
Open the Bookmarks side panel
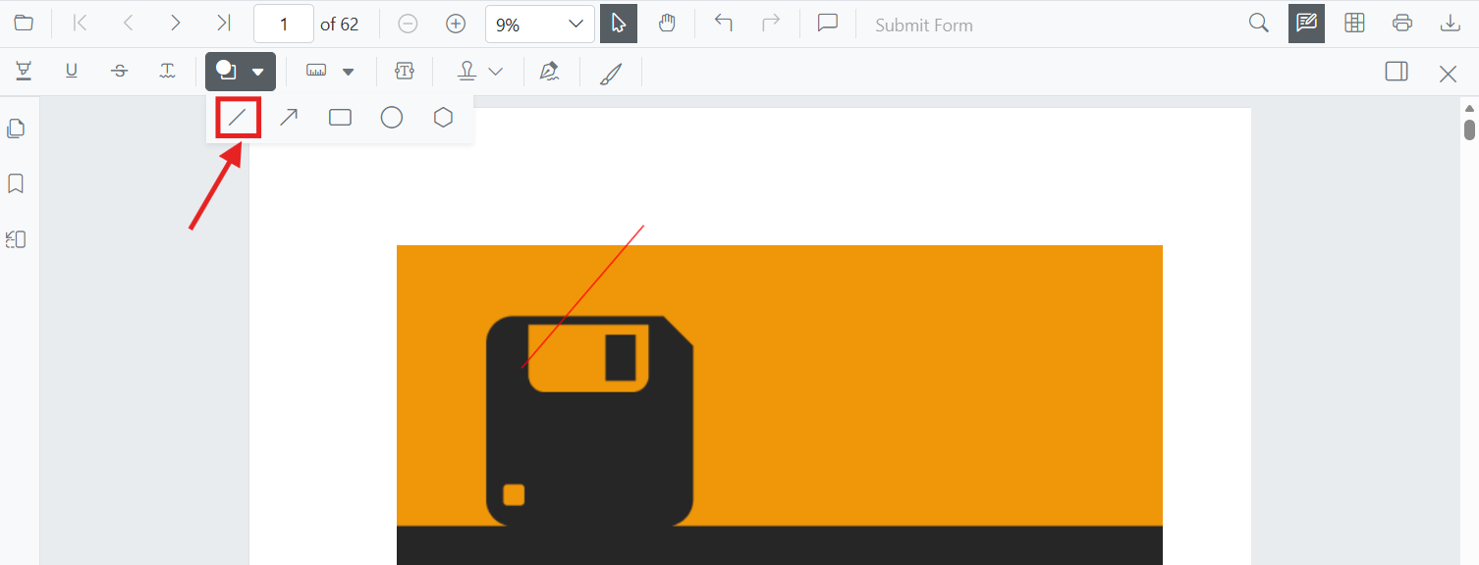[16, 183]
